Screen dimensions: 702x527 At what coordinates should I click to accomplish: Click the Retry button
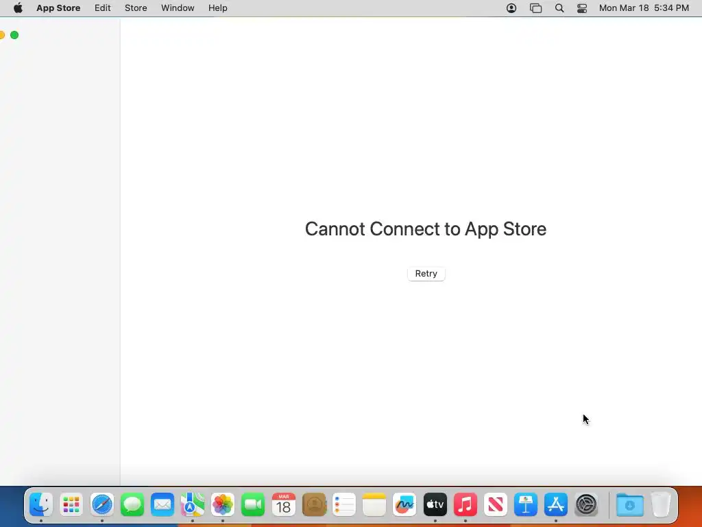coord(426,274)
